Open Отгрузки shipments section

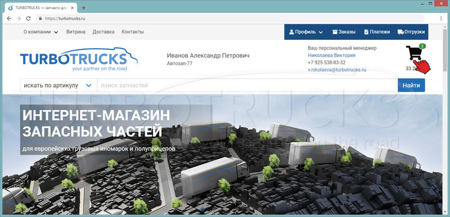coord(411,32)
